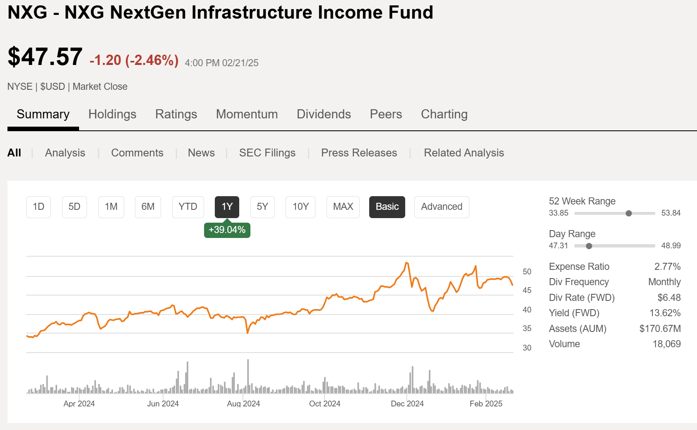Switch to Advanced chart mode
This screenshot has height=430, width=697.
click(x=441, y=207)
